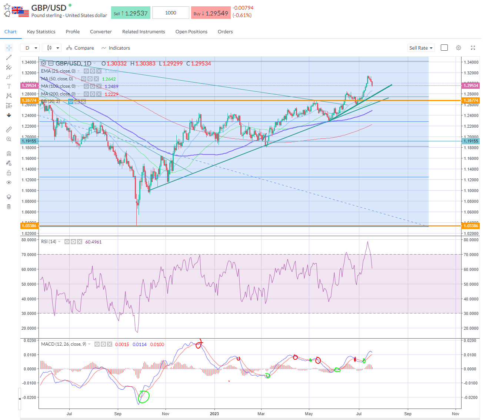Open the pitchfork/parallel lines tool
The height and width of the screenshot is (420, 483).
coord(9,67)
